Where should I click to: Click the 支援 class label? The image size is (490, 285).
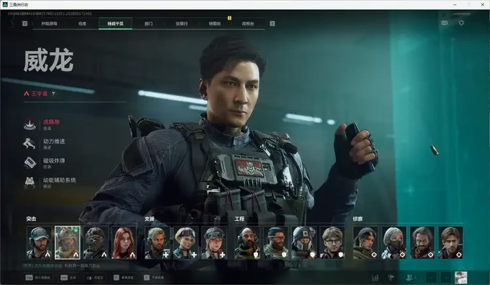pyautogui.click(x=150, y=219)
